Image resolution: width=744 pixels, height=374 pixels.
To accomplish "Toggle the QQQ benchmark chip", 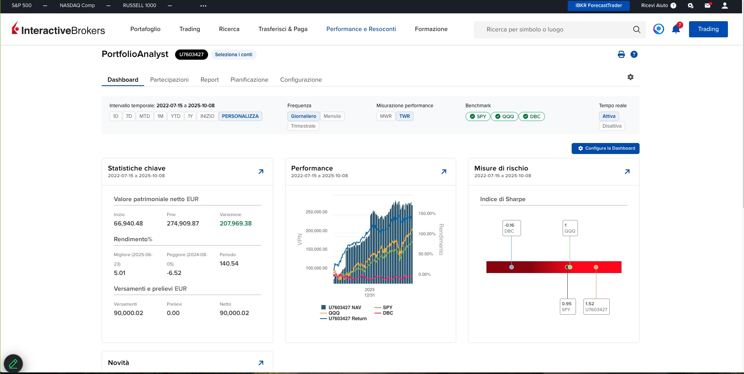I will coord(504,117).
